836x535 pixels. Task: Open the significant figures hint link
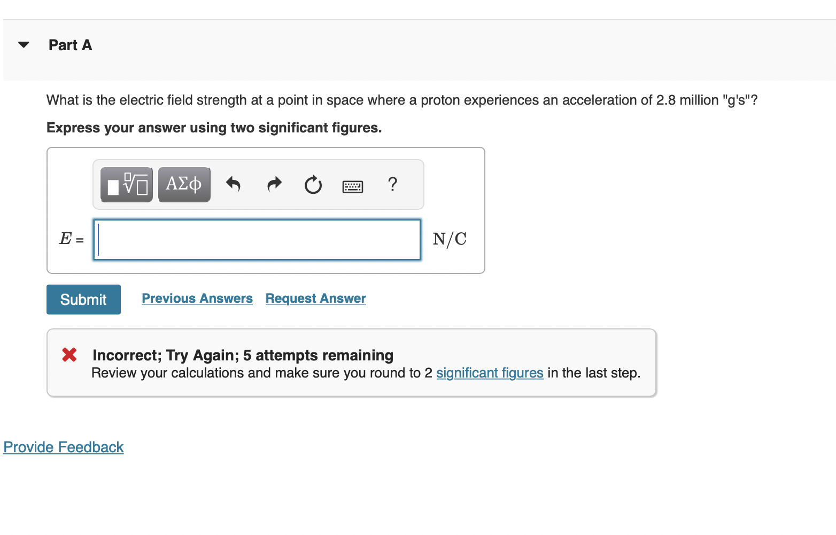click(490, 373)
